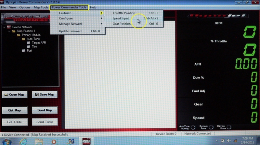Collapse the Auto Tune tree node
This screenshot has width=260, height=145.
coord(19,39)
